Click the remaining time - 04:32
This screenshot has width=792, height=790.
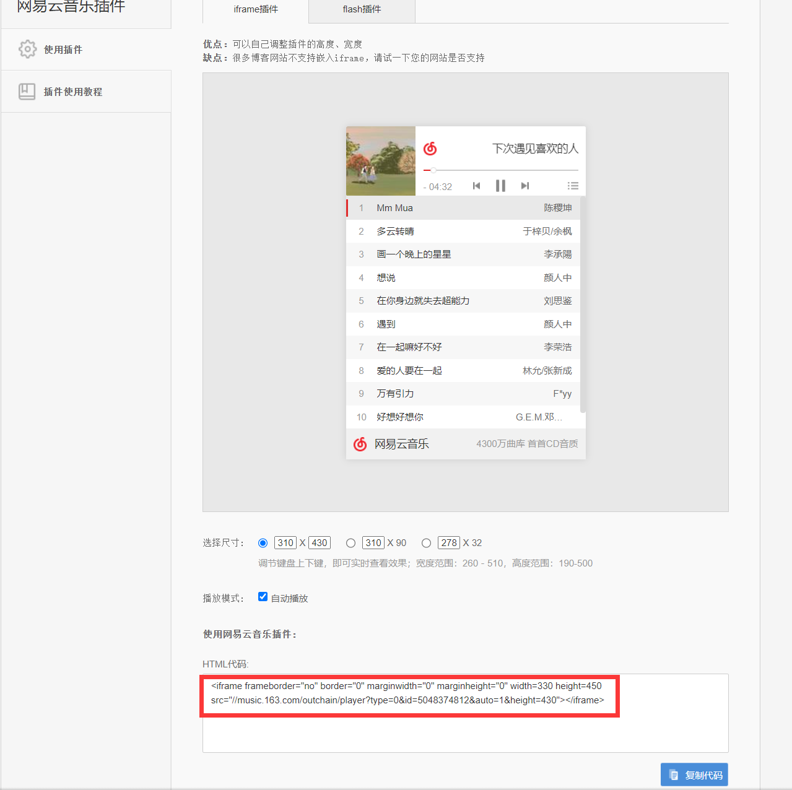(x=438, y=187)
